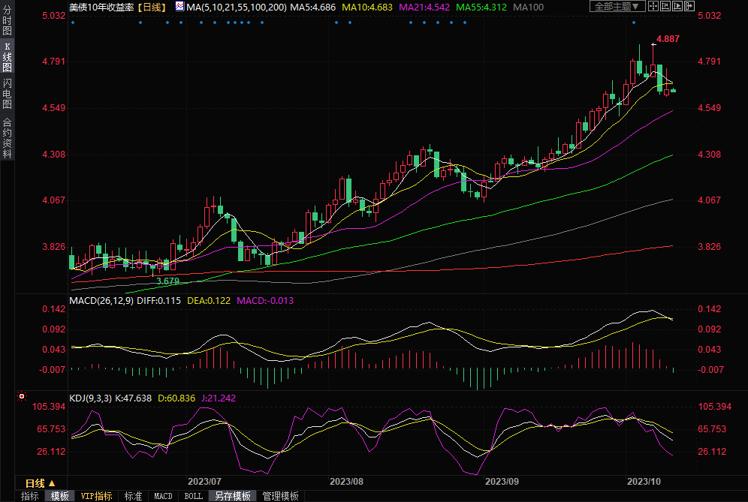Apply the BOLL template

pyautogui.click(x=193, y=496)
